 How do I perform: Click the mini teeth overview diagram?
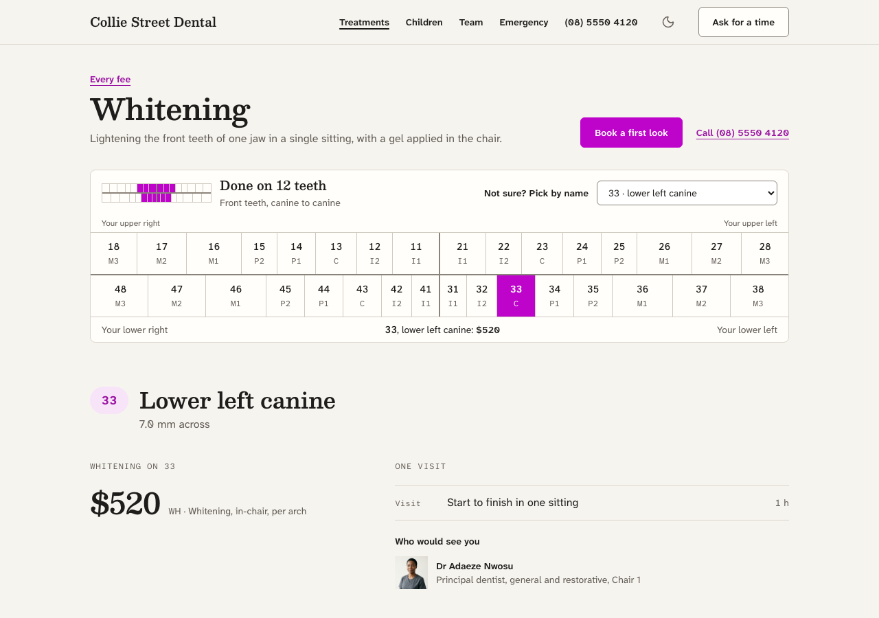[157, 193]
